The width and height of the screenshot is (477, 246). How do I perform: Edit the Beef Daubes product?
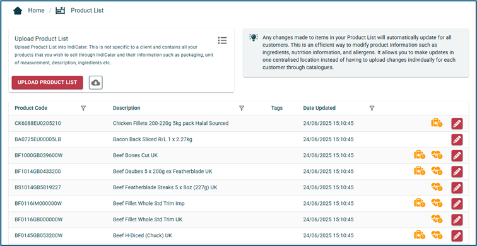coord(457,172)
